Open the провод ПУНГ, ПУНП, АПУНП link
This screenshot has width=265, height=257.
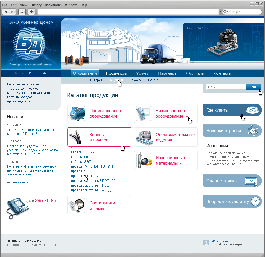pyautogui.click(x=93, y=166)
